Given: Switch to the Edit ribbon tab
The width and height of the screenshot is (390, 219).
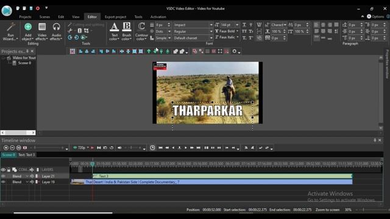Looking at the screenshot, I should 61,17.
